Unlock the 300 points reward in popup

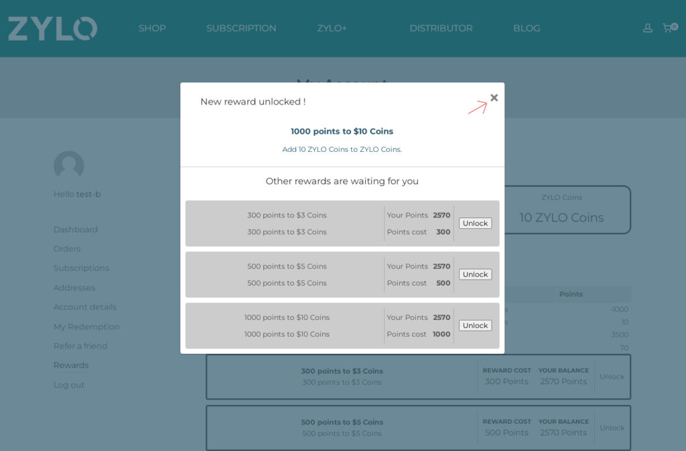[475, 223]
